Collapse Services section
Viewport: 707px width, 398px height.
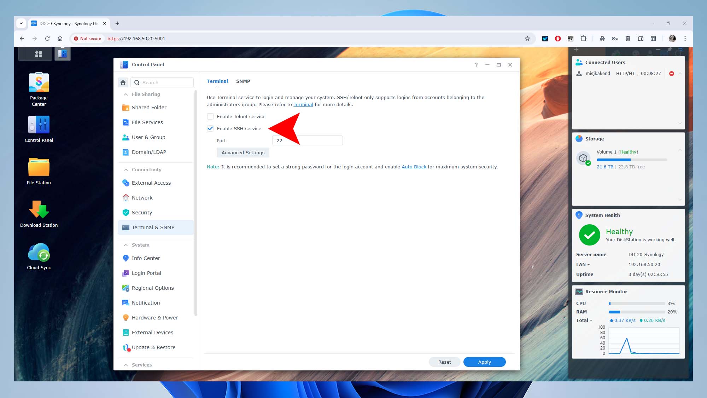(125, 365)
